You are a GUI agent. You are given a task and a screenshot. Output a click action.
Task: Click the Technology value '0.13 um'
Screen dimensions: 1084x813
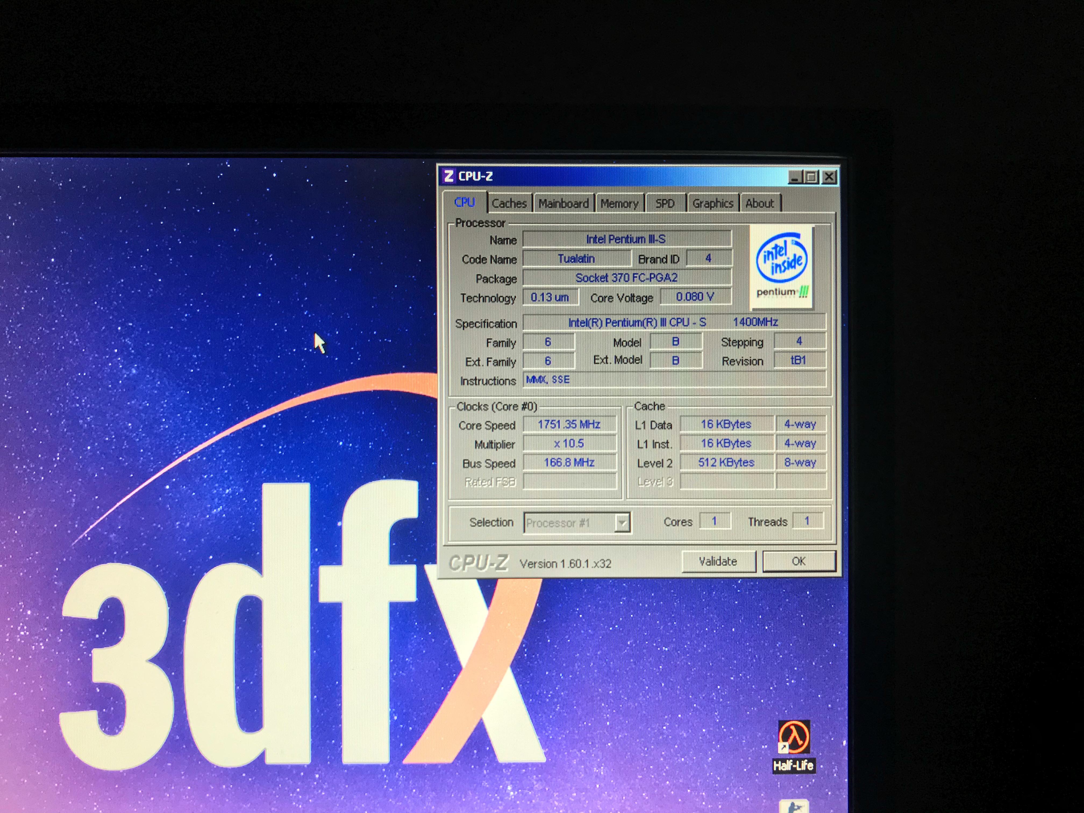tap(550, 297)
